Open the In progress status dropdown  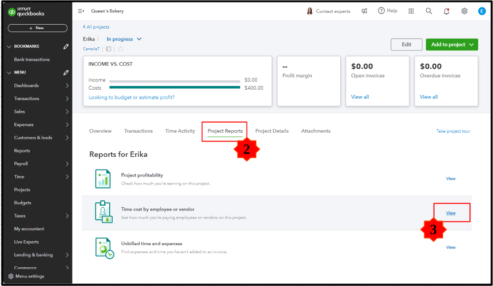tap(124, 39)
